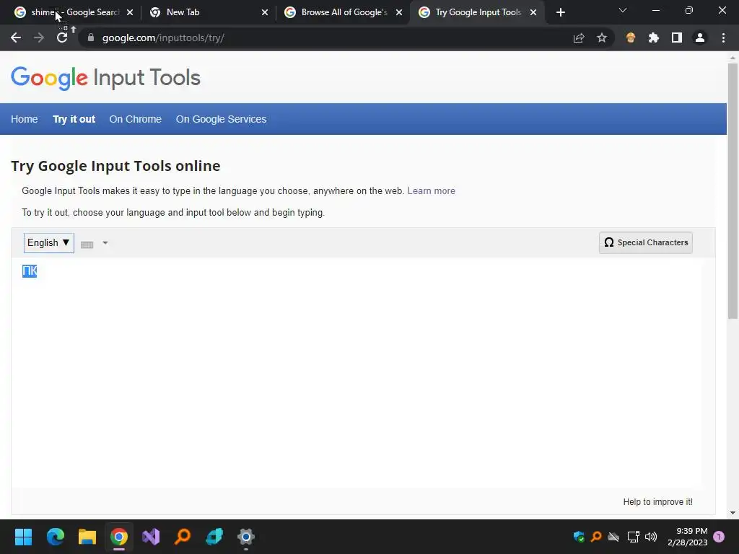Follow the Learn more link
Image resolution: width=739 pixels, height=554 pixels.
coord(432,190)
